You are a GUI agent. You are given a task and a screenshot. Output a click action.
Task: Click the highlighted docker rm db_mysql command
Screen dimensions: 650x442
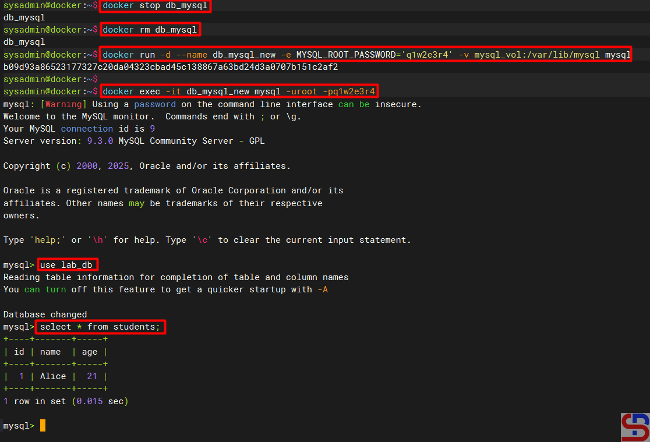point(150,30)
